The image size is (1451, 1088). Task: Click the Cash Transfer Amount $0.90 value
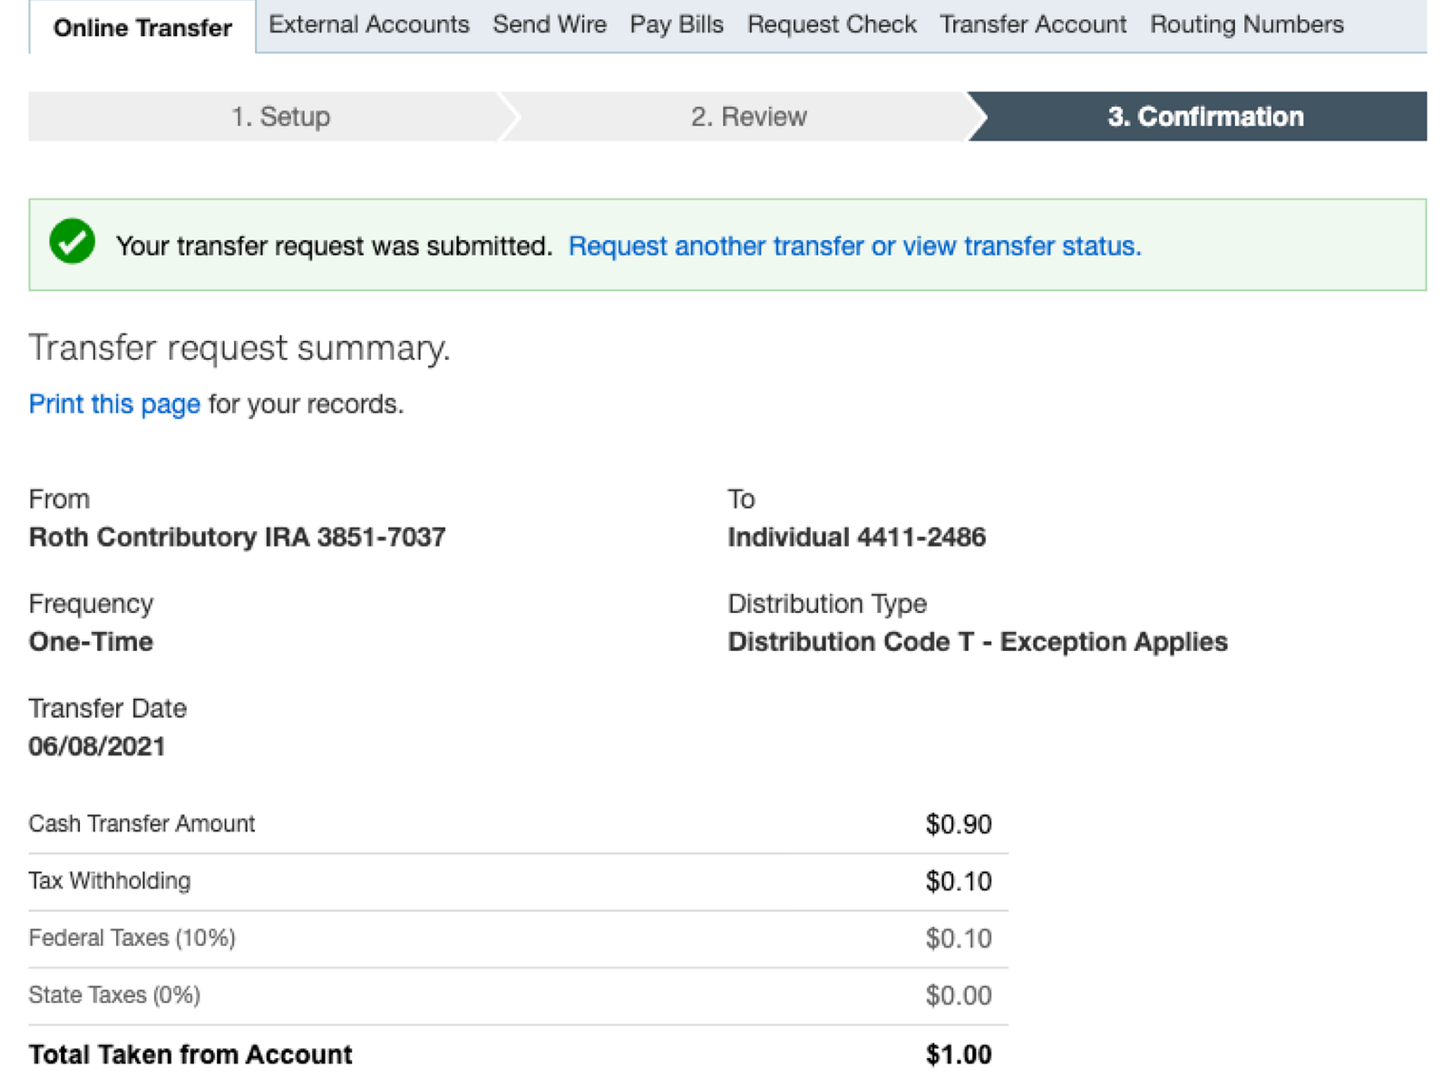coord(958,824)
